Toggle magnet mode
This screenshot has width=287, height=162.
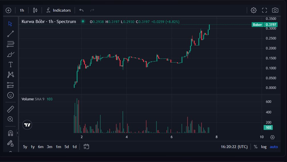11,133
